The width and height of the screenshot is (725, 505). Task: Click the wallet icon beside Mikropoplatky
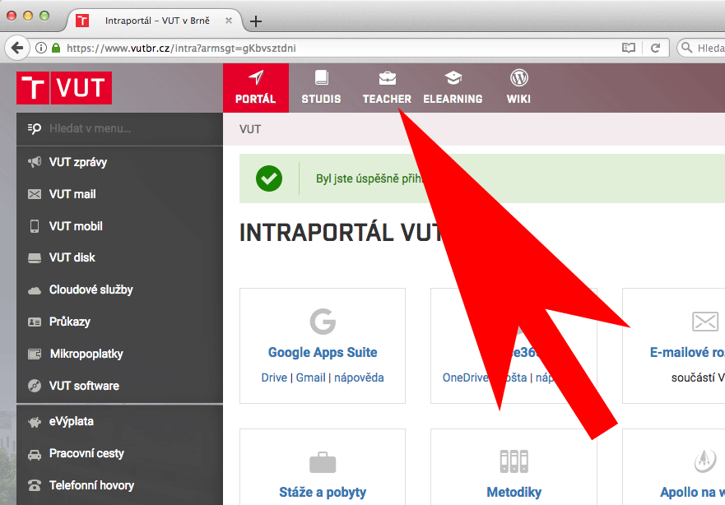click(x=35, y=354)
